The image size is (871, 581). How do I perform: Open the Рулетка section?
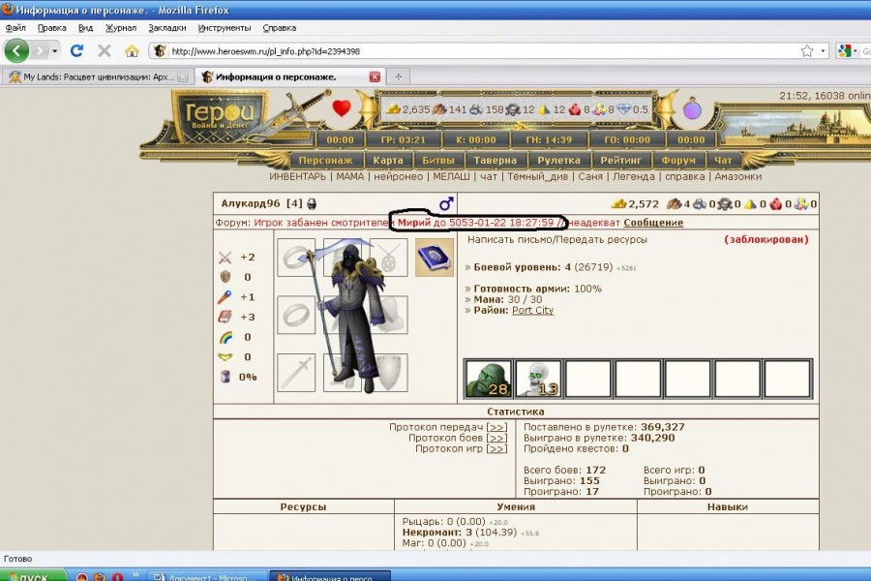(x=558, y=160)
